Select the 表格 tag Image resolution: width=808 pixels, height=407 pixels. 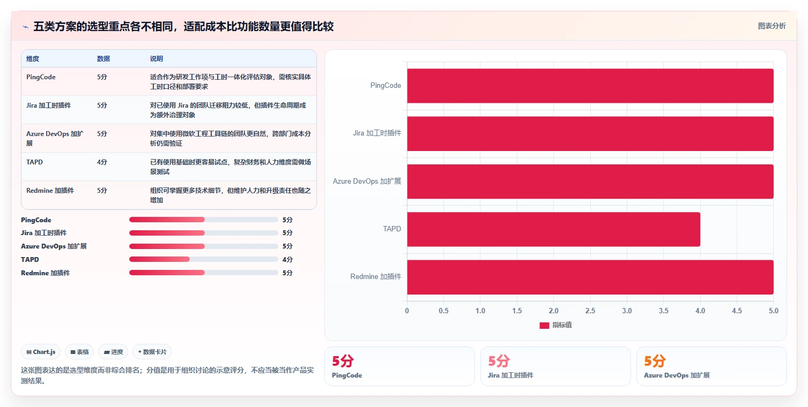[x=79, y=352]
